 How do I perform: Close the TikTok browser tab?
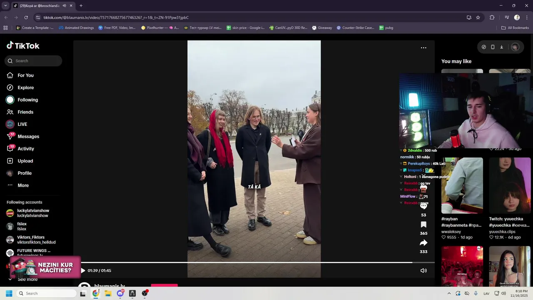click(71, 6)
